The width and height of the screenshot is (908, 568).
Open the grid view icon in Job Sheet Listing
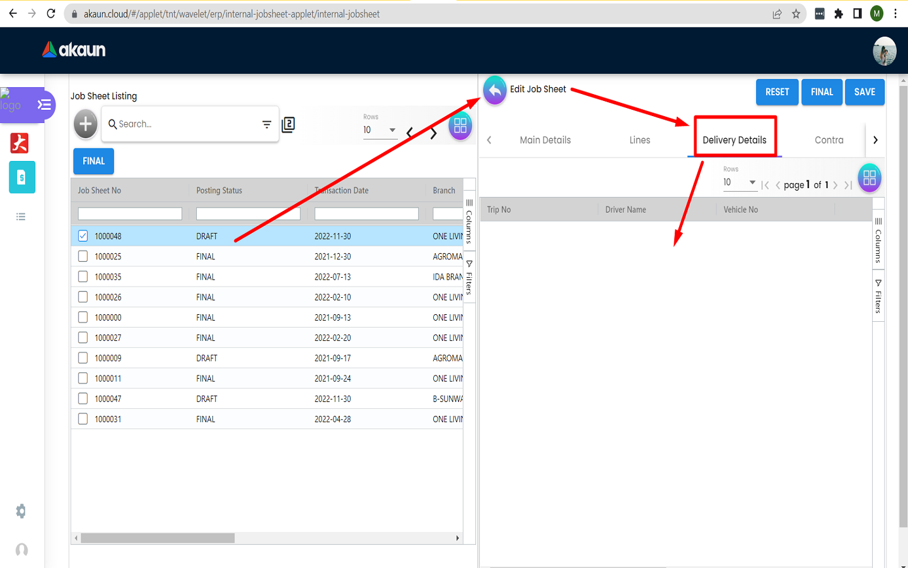[x=460, y=126]
